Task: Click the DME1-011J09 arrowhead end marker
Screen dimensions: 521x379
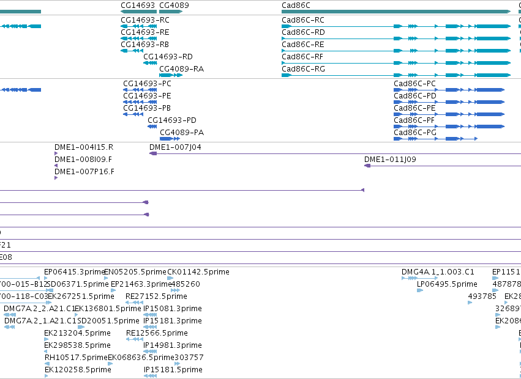Action: 367,166
